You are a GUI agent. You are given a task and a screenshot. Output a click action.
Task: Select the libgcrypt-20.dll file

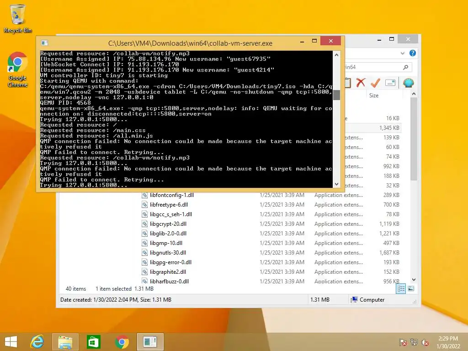point(168,224)
